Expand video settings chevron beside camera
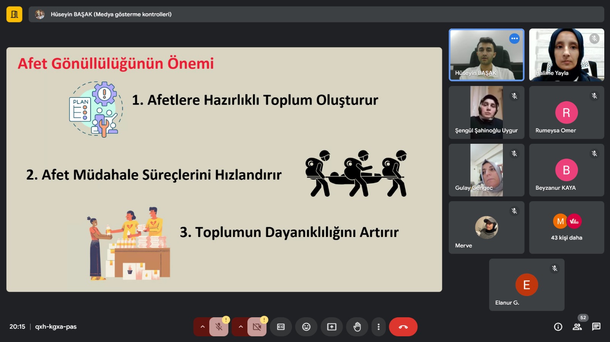The height and width of the screenshot is (342, 610). 241,327
